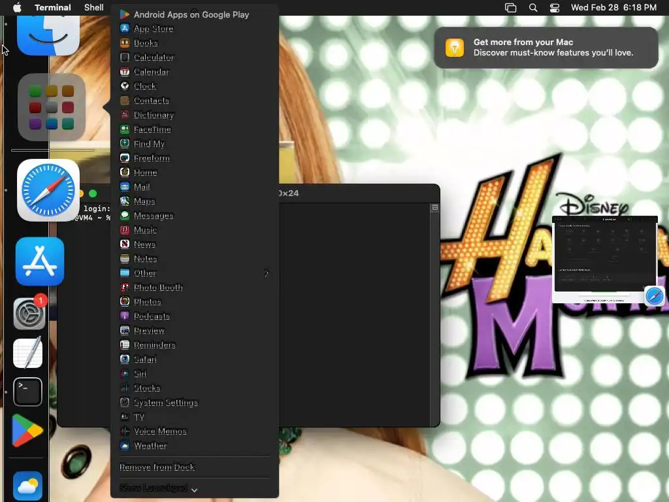Select Photo Booth in the list
This screenshot has height=502, width=669.
click(195, 288)
